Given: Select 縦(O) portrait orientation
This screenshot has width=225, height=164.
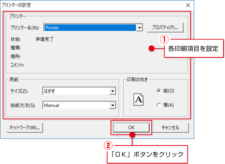Looking at the screenshot, I should 159,91.
